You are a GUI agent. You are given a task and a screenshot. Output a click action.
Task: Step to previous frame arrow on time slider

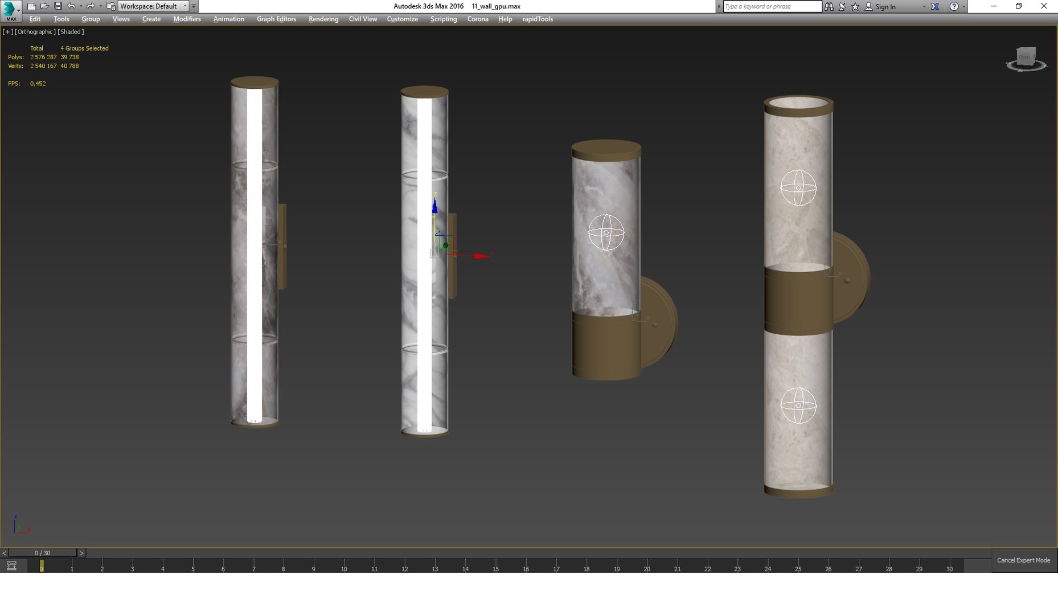(x=4, y=553)
